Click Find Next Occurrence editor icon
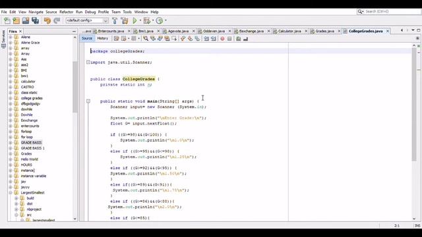The image size is (422, 237). tap(160, 39)
